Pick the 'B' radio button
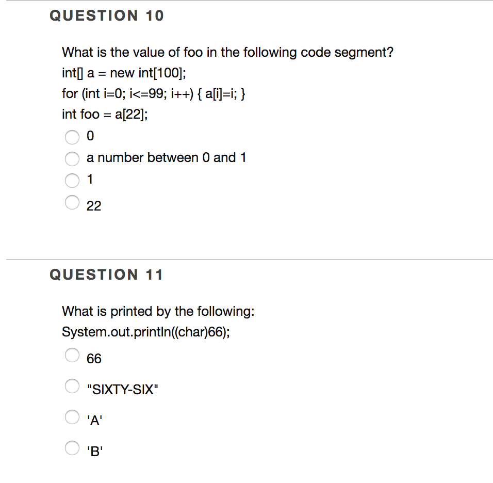This screenshot has width=493, height=483. tap(72, 448)
